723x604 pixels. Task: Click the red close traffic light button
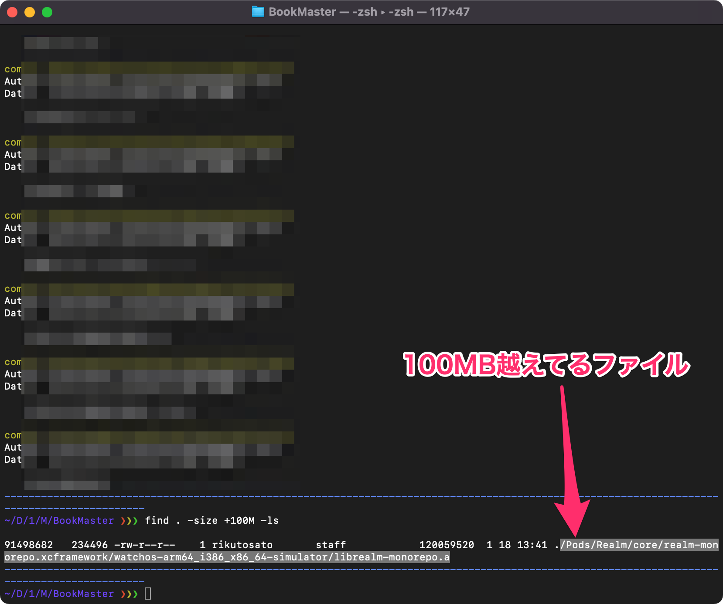(13, 12)
